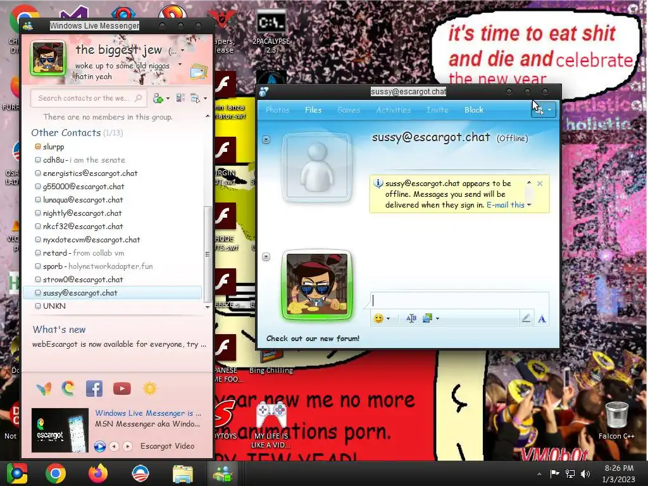Open the webEscargot news item

[119, 344]
